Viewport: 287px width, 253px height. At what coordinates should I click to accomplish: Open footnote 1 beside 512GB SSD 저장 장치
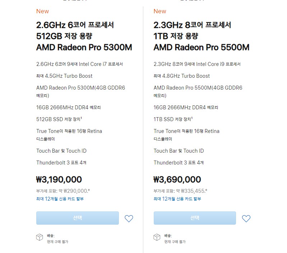click(81, 118)
